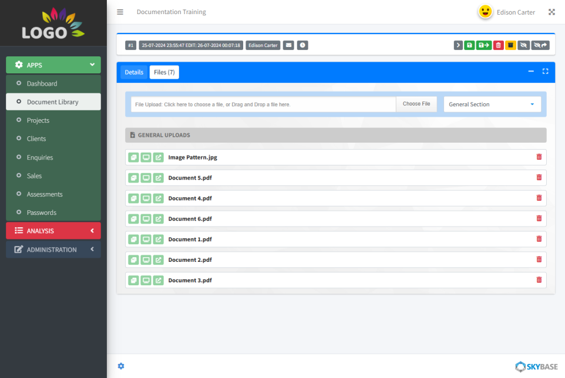Click monitor preview icon for Image Pattern.jpg
The width and height of the screenshot is (565, 378).
coord(146,157)
